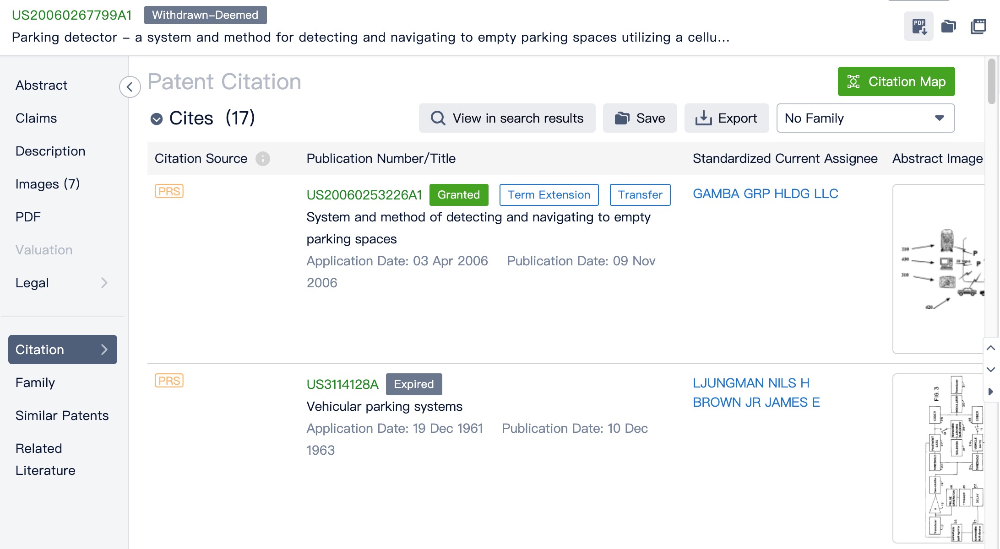The height and width of the screenshot is (549, 1000).
Task: Click the PDF download icon
Action: click(918, 27)
